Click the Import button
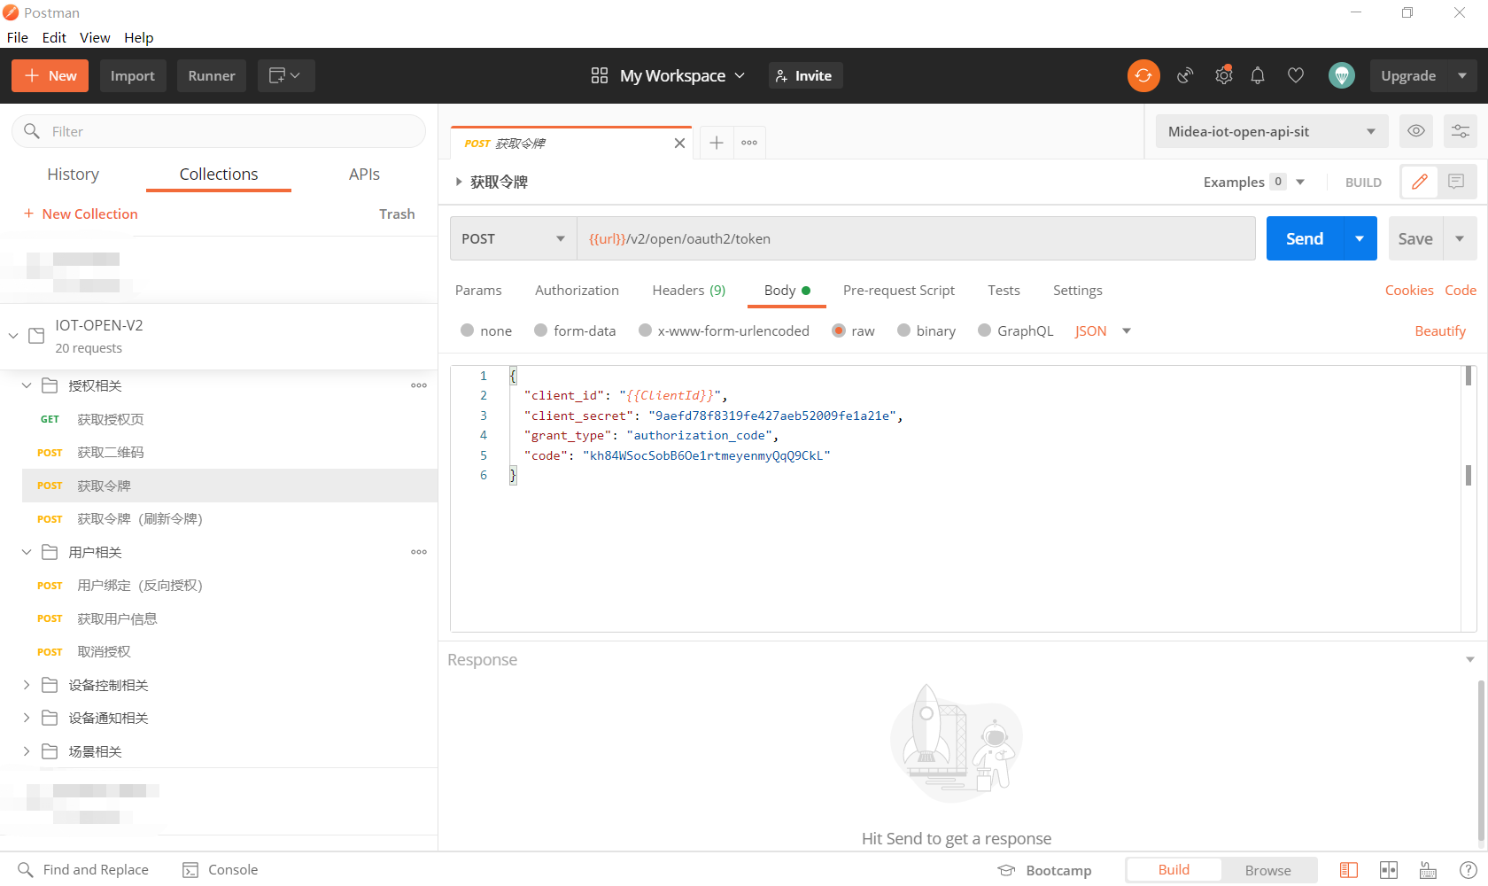1488x886 pixels. coord(133,75)
